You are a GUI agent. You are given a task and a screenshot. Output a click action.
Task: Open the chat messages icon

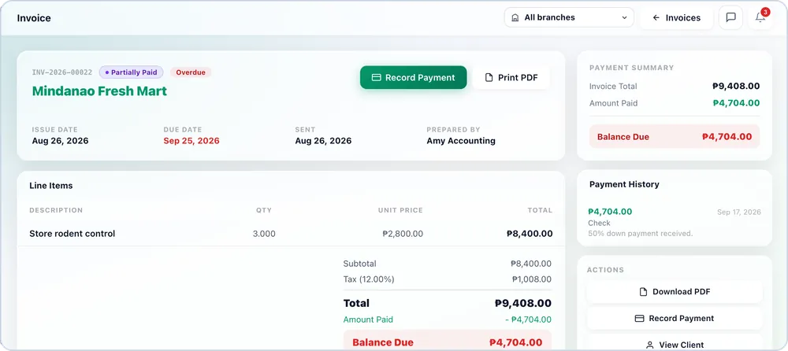coord(730,17)
